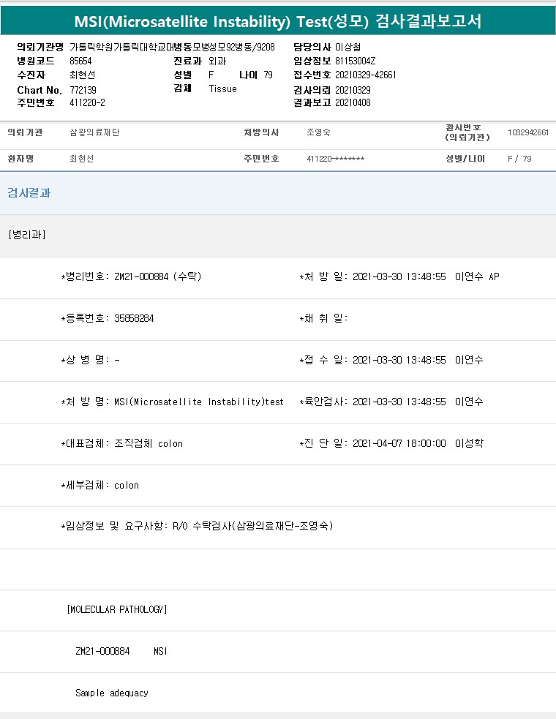Select the [병리과] department label
This screenshot has height=719, width=556.
27,235
